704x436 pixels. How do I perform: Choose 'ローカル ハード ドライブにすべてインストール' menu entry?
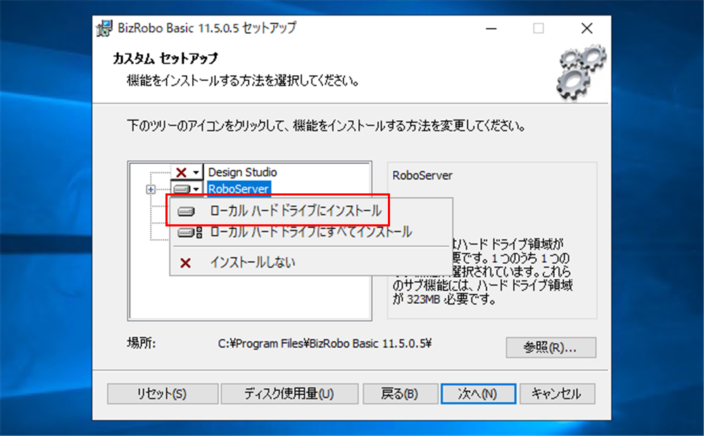point(310,232)
